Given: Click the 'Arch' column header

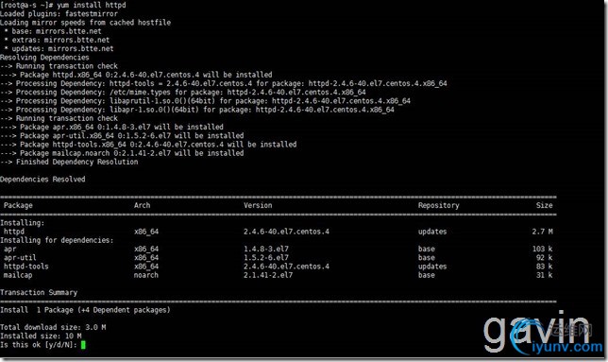Looking at the screenshot, I should [x=142, y=205].
